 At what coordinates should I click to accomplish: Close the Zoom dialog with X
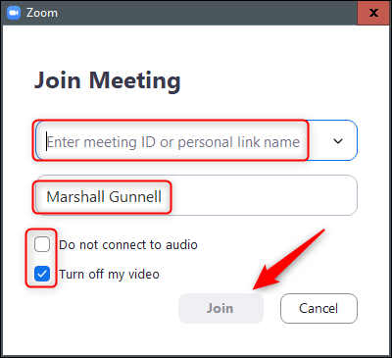[373, 13]
